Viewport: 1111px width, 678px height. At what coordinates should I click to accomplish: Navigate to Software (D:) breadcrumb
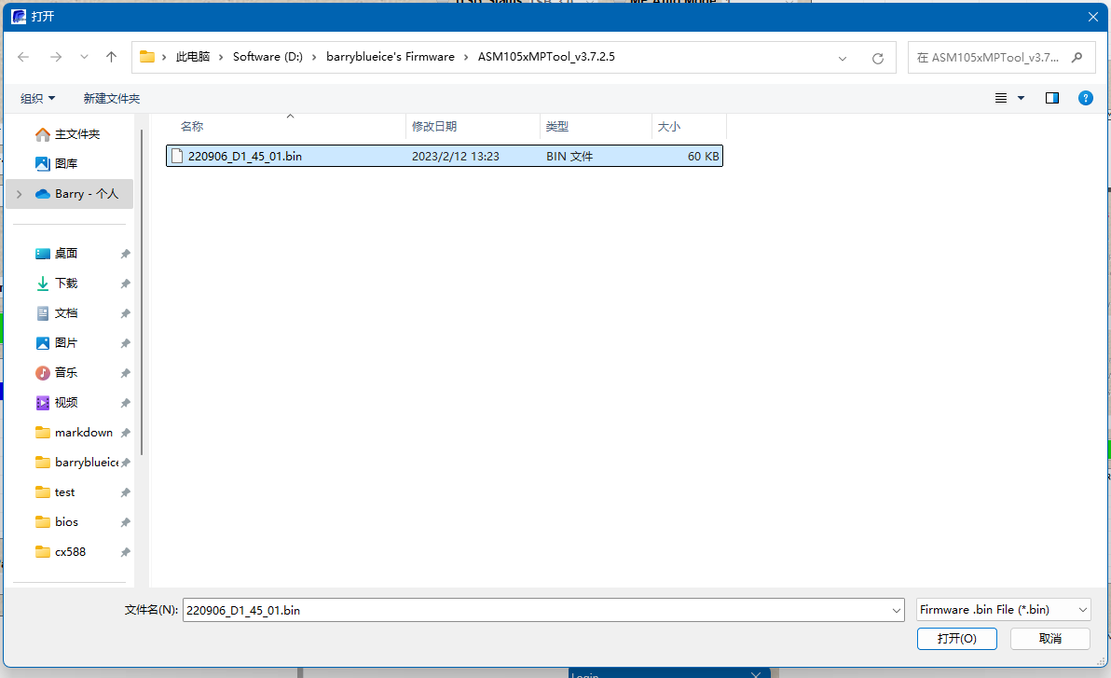pyautogui.click(x=267, y=57)
